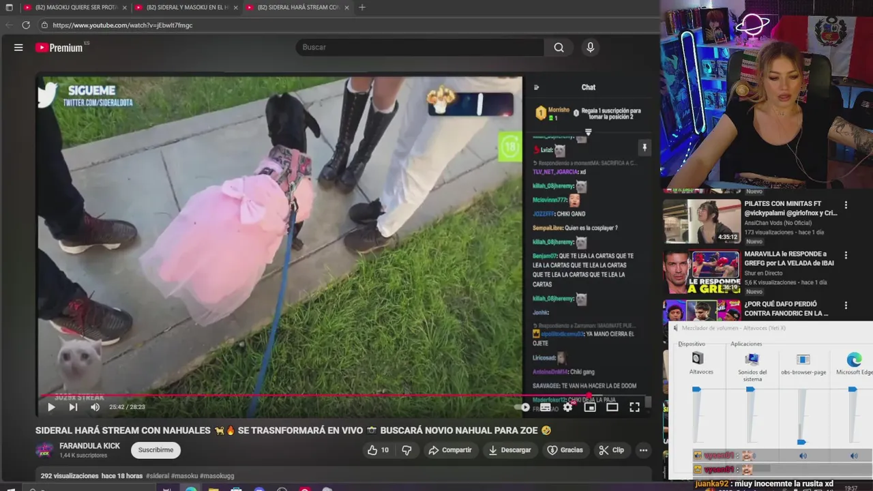The image size is (873, 491).
Task: Click the Altavoces device icon in mixer
Action: [x=697, y=359]
